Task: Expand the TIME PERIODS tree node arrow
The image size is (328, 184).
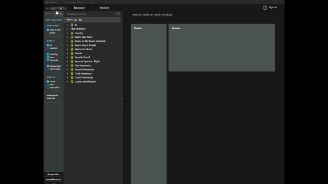Action: pyautogui.click(x=67, y=29)
